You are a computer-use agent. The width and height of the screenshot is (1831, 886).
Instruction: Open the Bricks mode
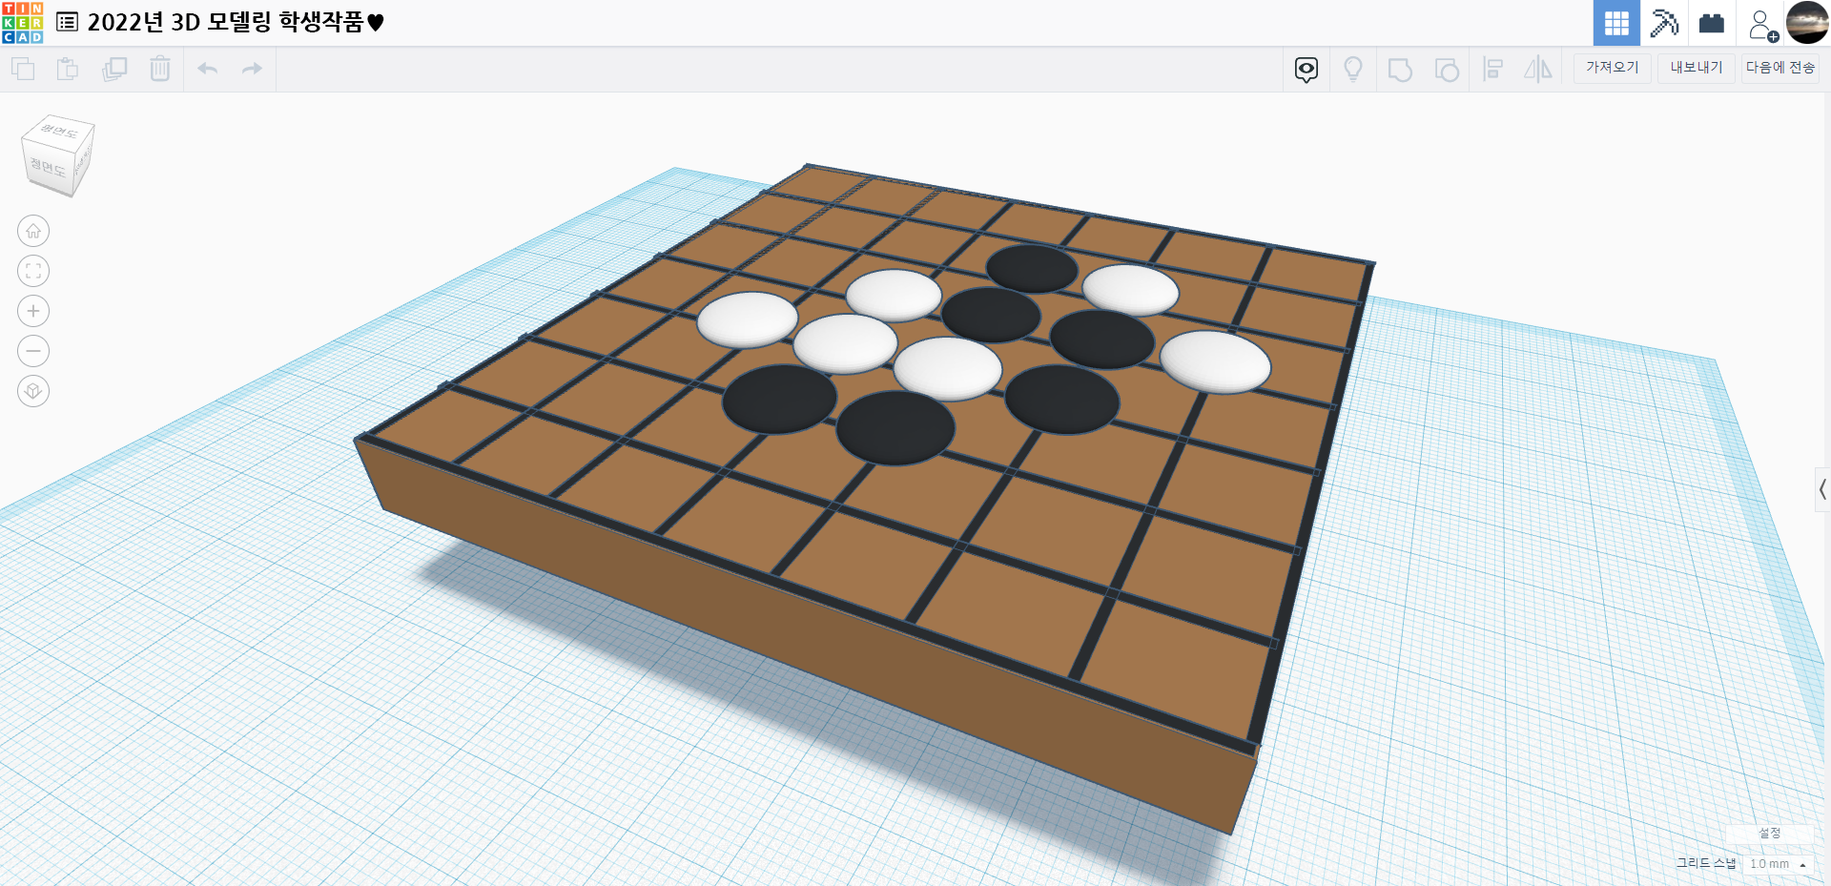(x=1712, y=23)
